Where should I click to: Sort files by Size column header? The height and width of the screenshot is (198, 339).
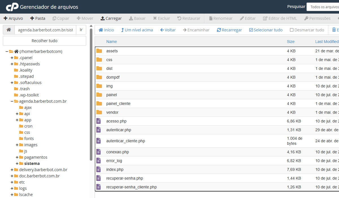point(290,42)
